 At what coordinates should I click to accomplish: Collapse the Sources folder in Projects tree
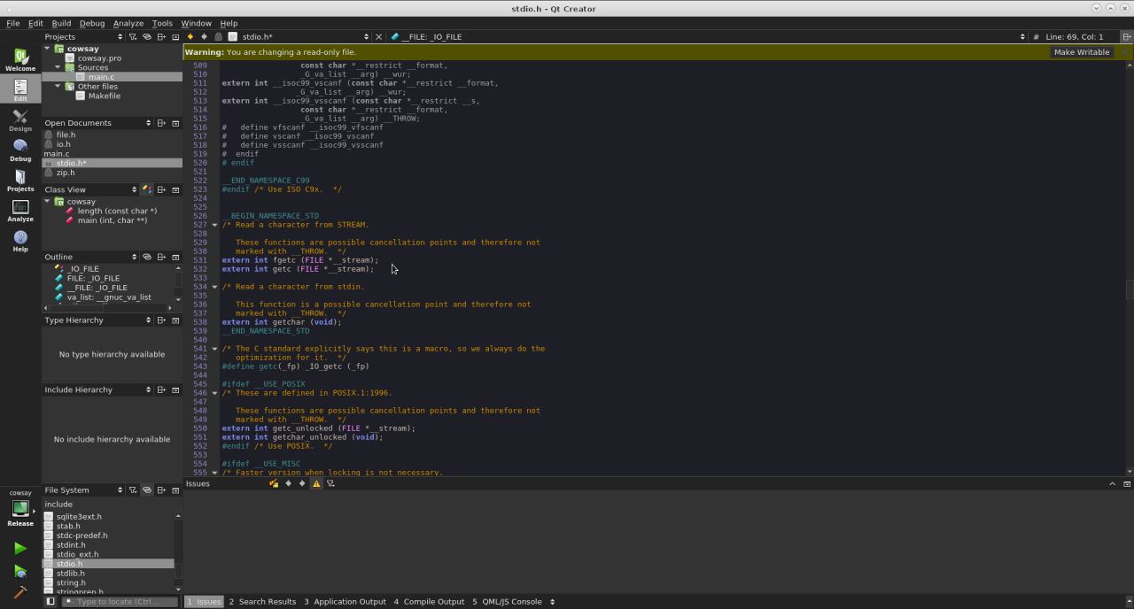(58, 67)
